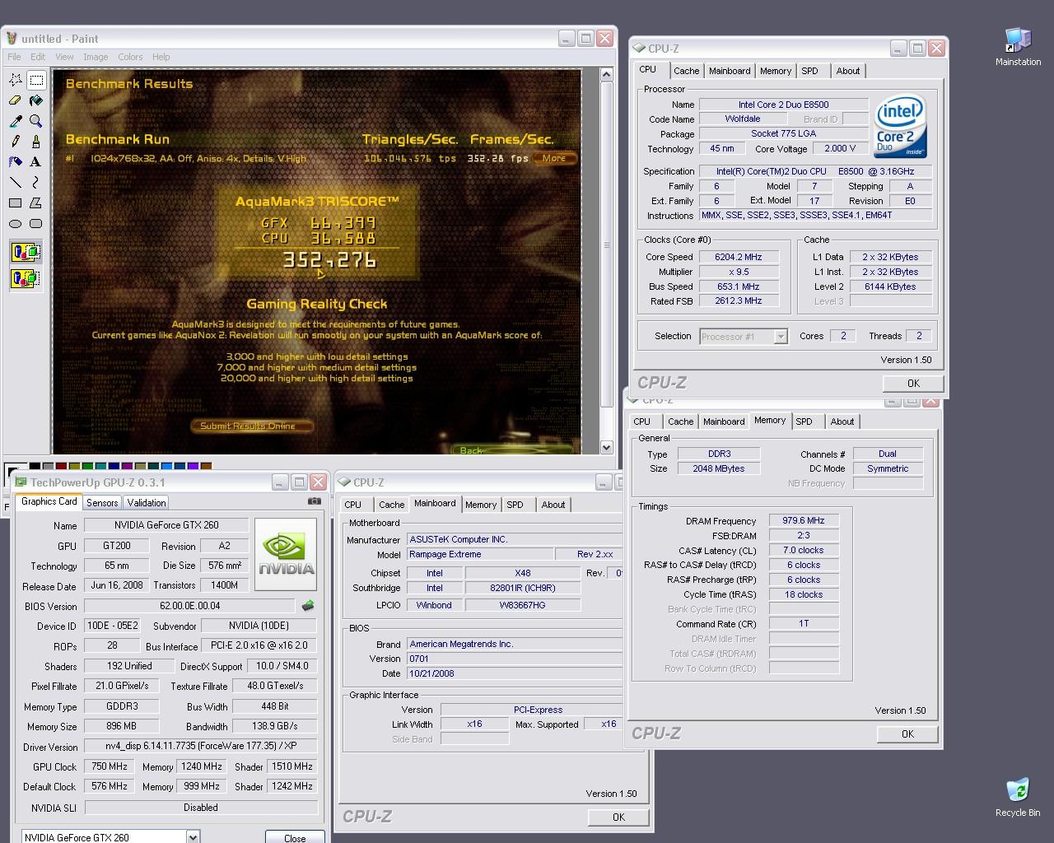Enable the transparent selection option in Paint
Screen dimensions: 1054x843
pyautogui.click(x=26, y=278)
